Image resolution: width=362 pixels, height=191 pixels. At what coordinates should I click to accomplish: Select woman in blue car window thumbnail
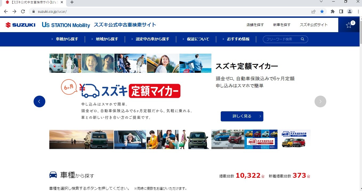tap(130, 139)
